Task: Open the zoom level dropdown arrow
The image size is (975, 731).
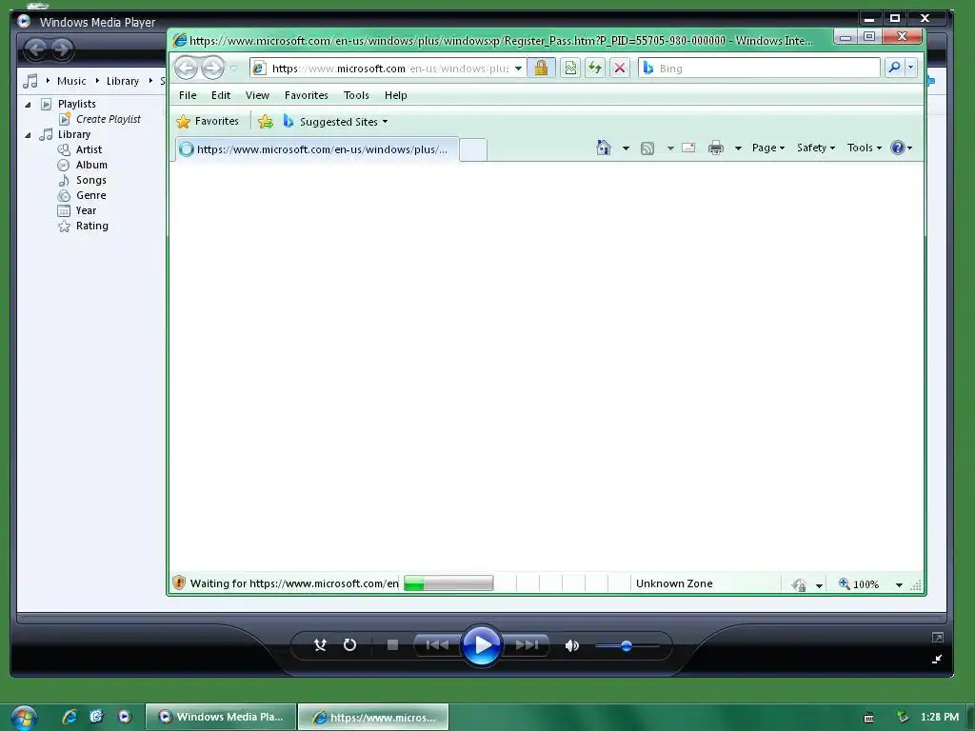Action: pyautogui.click(x=899, y=584)
